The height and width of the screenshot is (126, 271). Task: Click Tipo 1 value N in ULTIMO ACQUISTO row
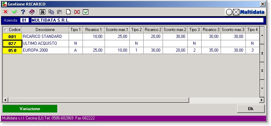click(x=76, y=43)
